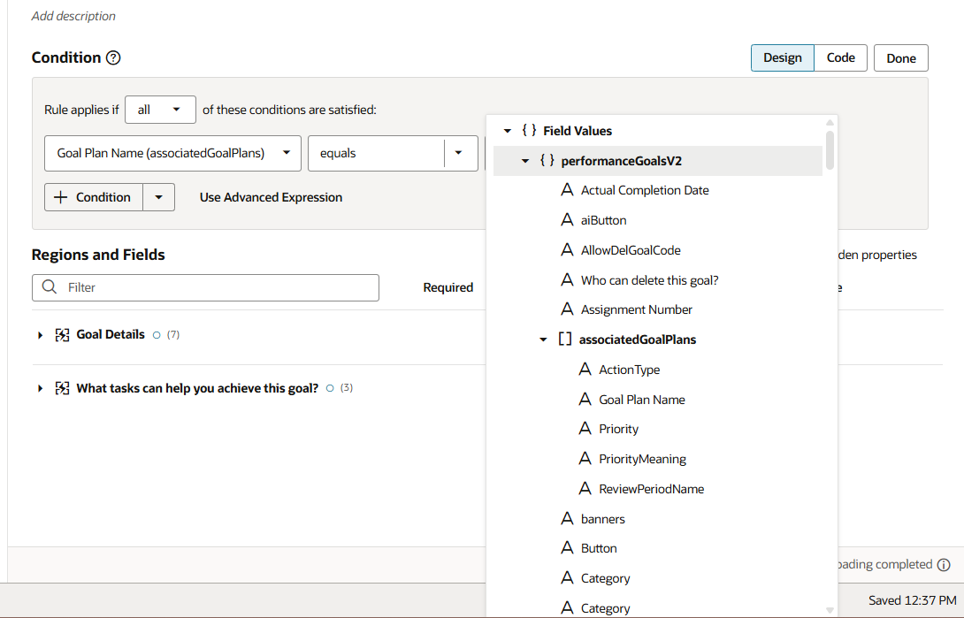Image resolution: width=964 pixels, height=618 pixels.
Task: Click the magnifier icon in Filter box
Action: 50,286
